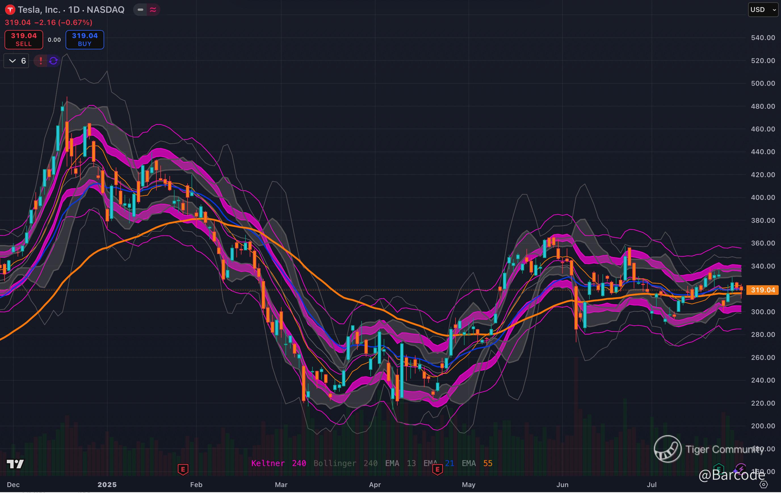Click the green earnings marker near July end
The image size is (781, 493).
[719, 469]
